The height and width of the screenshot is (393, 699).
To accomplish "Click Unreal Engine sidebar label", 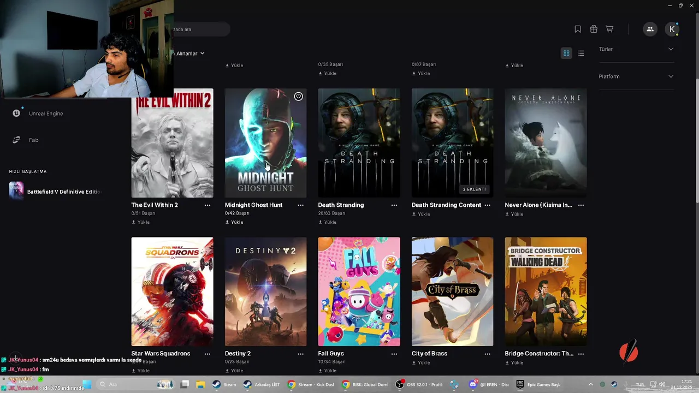I will click(46, 114).
